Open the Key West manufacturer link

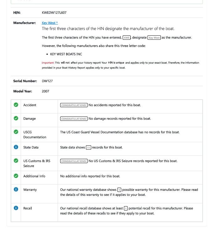click(50, 23)
